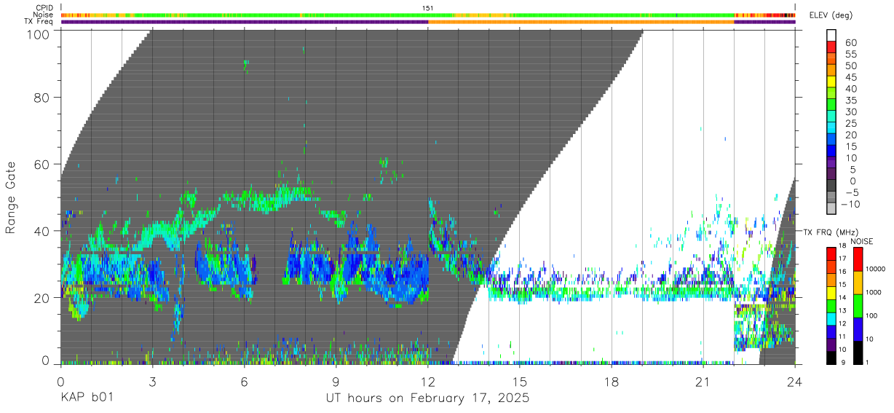This screenshot has height=413, width=894.
Task: Pick the yellow segment of ELEV color bar
Action: coord(831,82)
